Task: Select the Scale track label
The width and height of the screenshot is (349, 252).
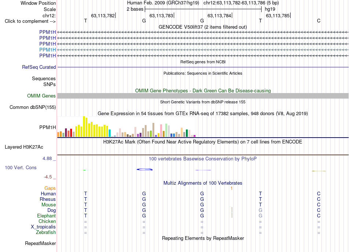Action: point(50,9)
